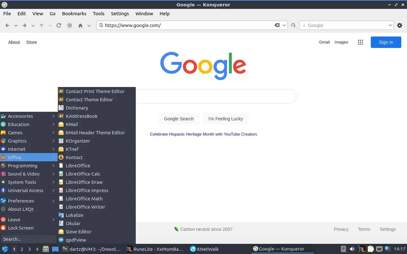
Task: Go to the home page
Action: (x=80, y=25)
